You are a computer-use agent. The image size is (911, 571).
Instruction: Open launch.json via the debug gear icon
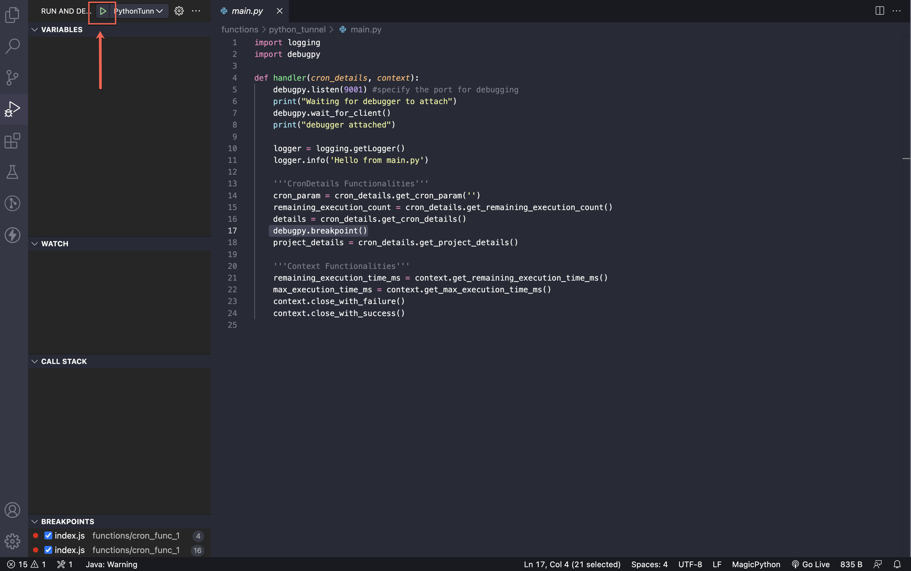point(179,11)
